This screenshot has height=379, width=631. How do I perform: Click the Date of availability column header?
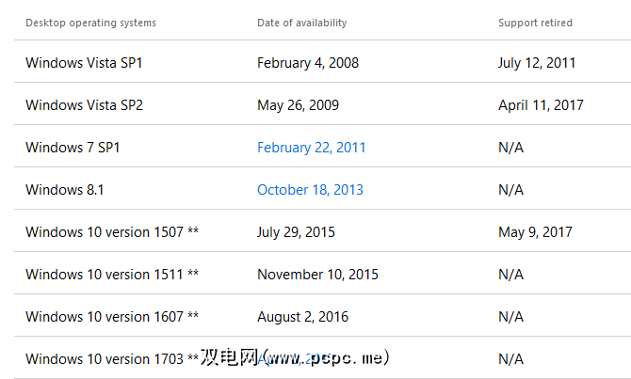pyautogui.click(x=301, y=23)
